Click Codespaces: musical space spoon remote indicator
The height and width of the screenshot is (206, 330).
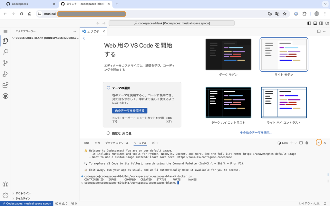(27, 203)
